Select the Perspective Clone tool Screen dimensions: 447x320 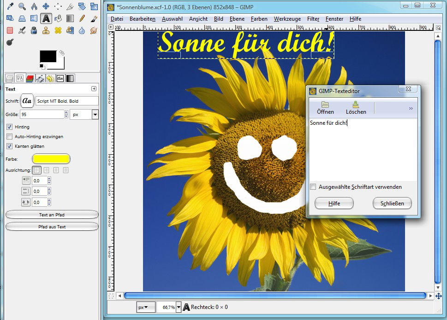[x=70, y=30]
